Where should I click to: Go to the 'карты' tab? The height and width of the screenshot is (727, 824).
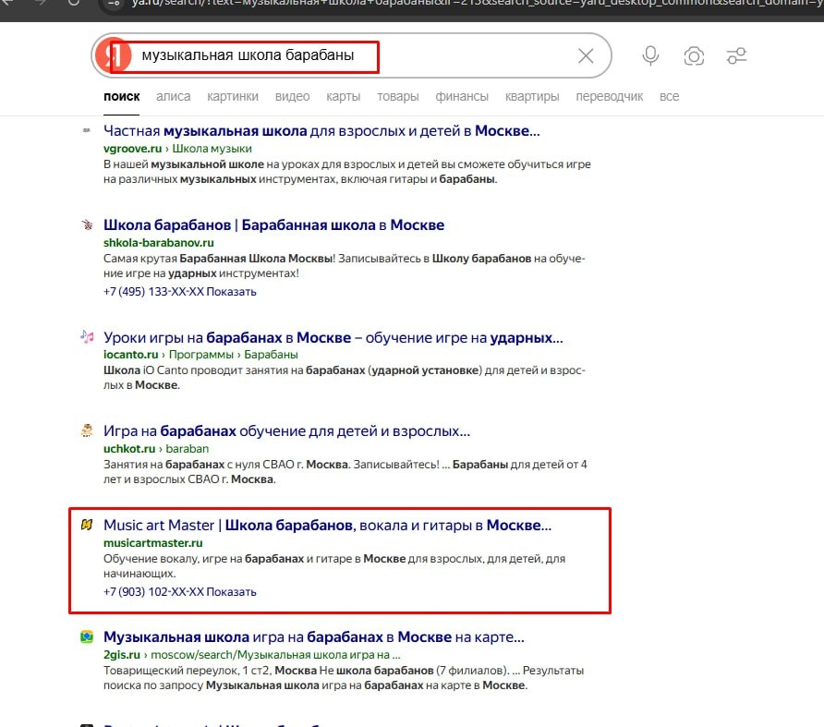pos(343,97)
